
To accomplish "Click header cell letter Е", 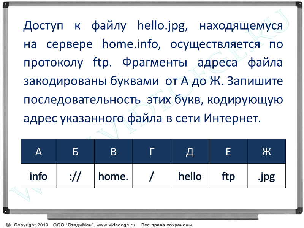I will click(x=228, y=151).
